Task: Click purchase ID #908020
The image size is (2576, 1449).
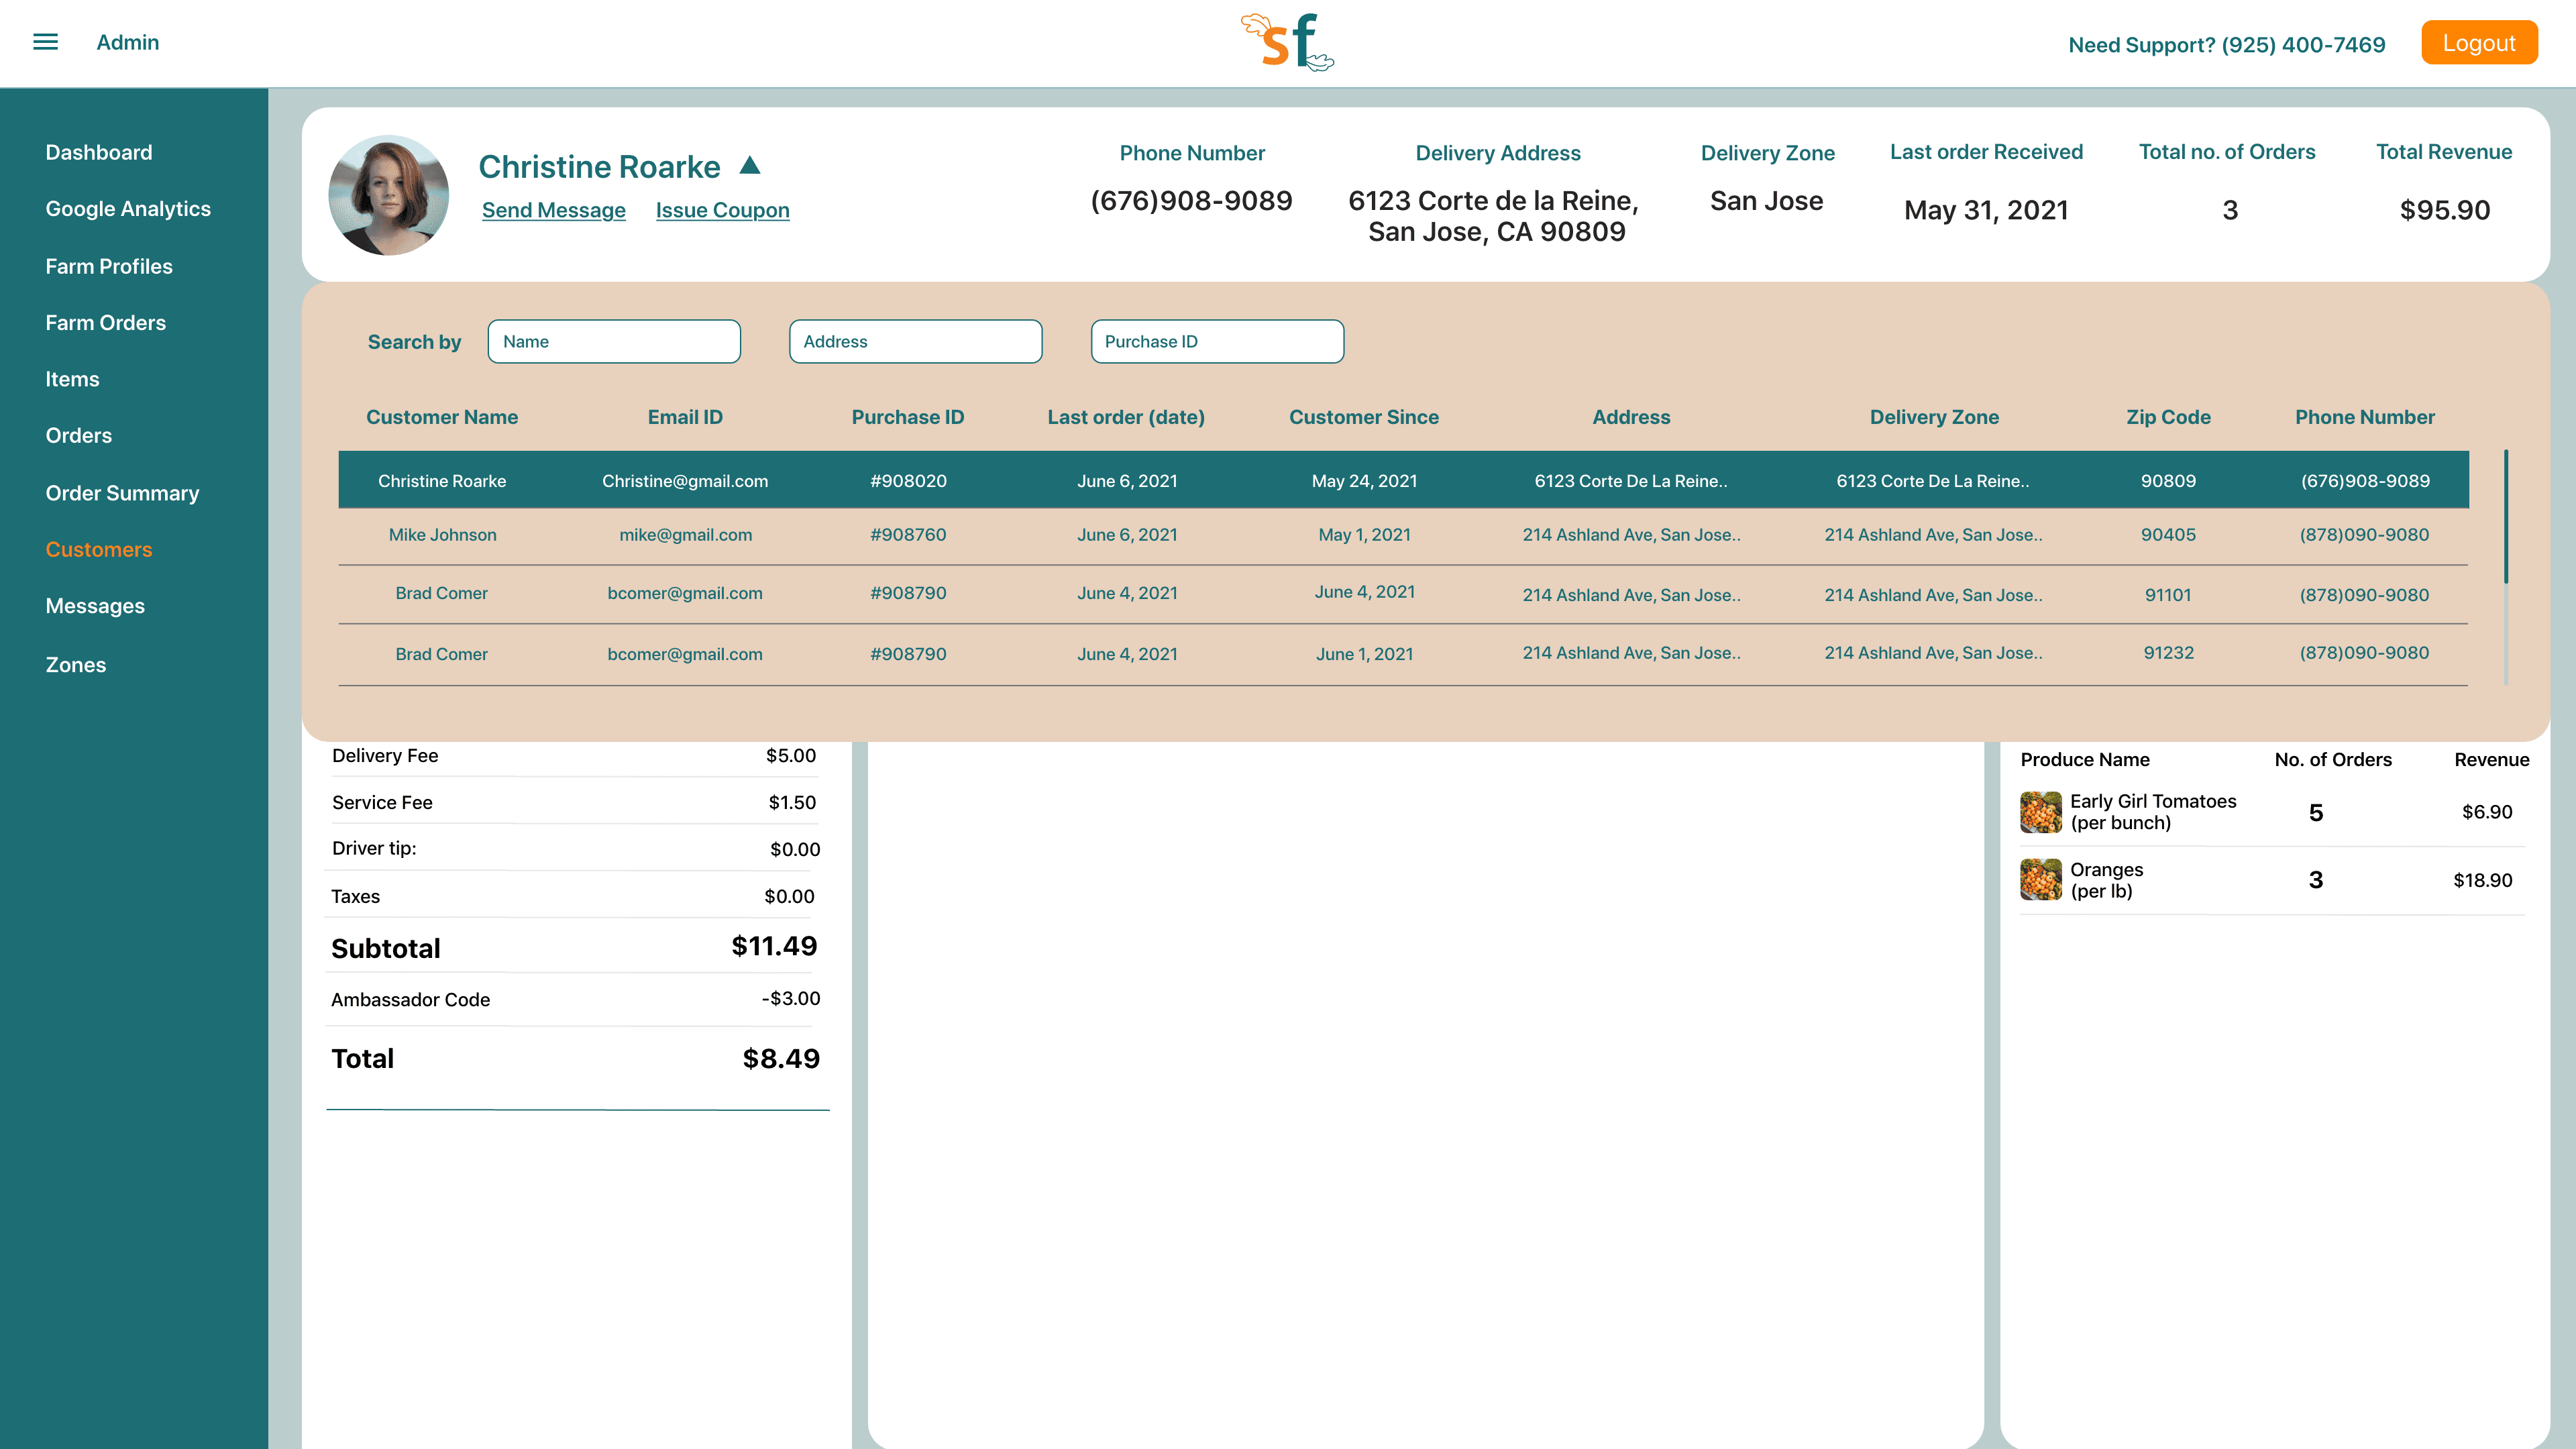Action: 908,481
